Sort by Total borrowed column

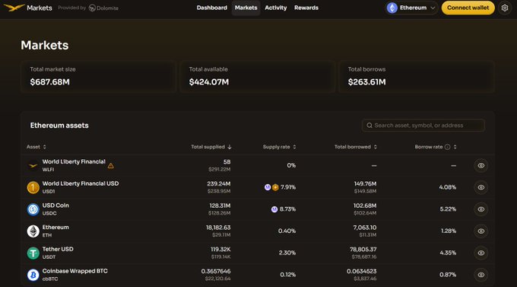point(356,147)
